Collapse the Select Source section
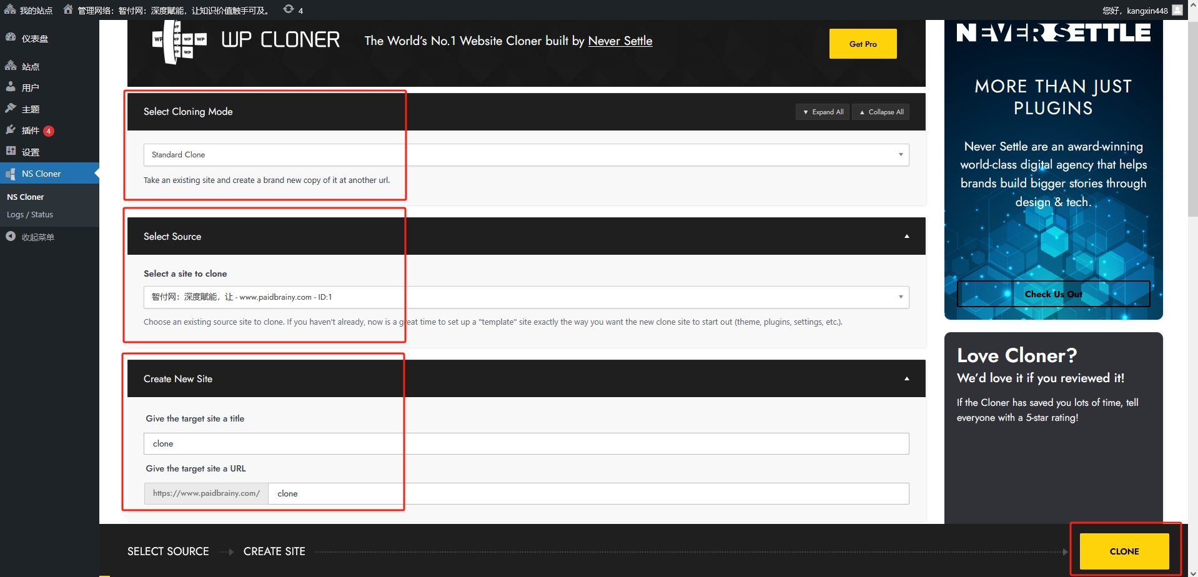This screenshot has height=577, width=1198. 906,236
